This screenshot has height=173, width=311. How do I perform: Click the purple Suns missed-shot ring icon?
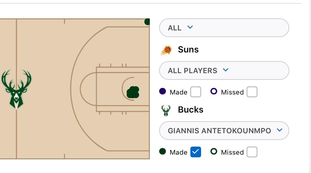[x=214, y=92]
